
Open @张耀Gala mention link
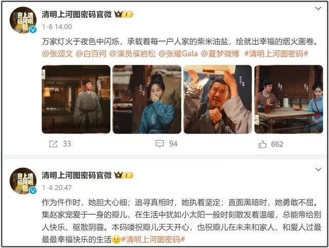[x=178, y=54]
